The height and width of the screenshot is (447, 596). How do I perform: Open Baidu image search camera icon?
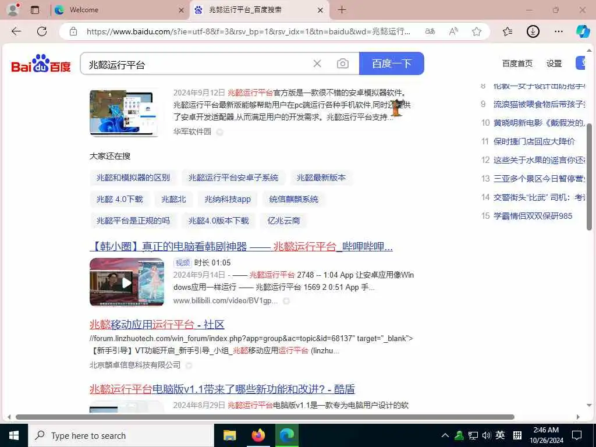342,63
